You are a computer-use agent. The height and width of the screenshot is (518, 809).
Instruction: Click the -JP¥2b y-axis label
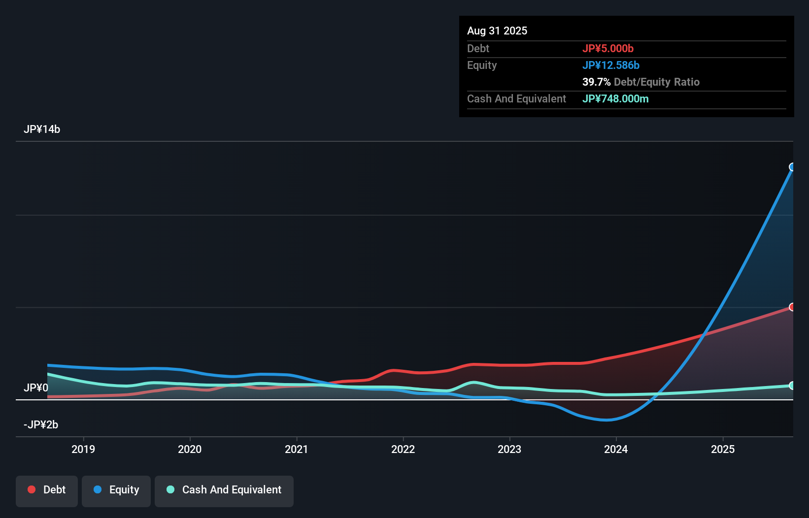(41, 425)
